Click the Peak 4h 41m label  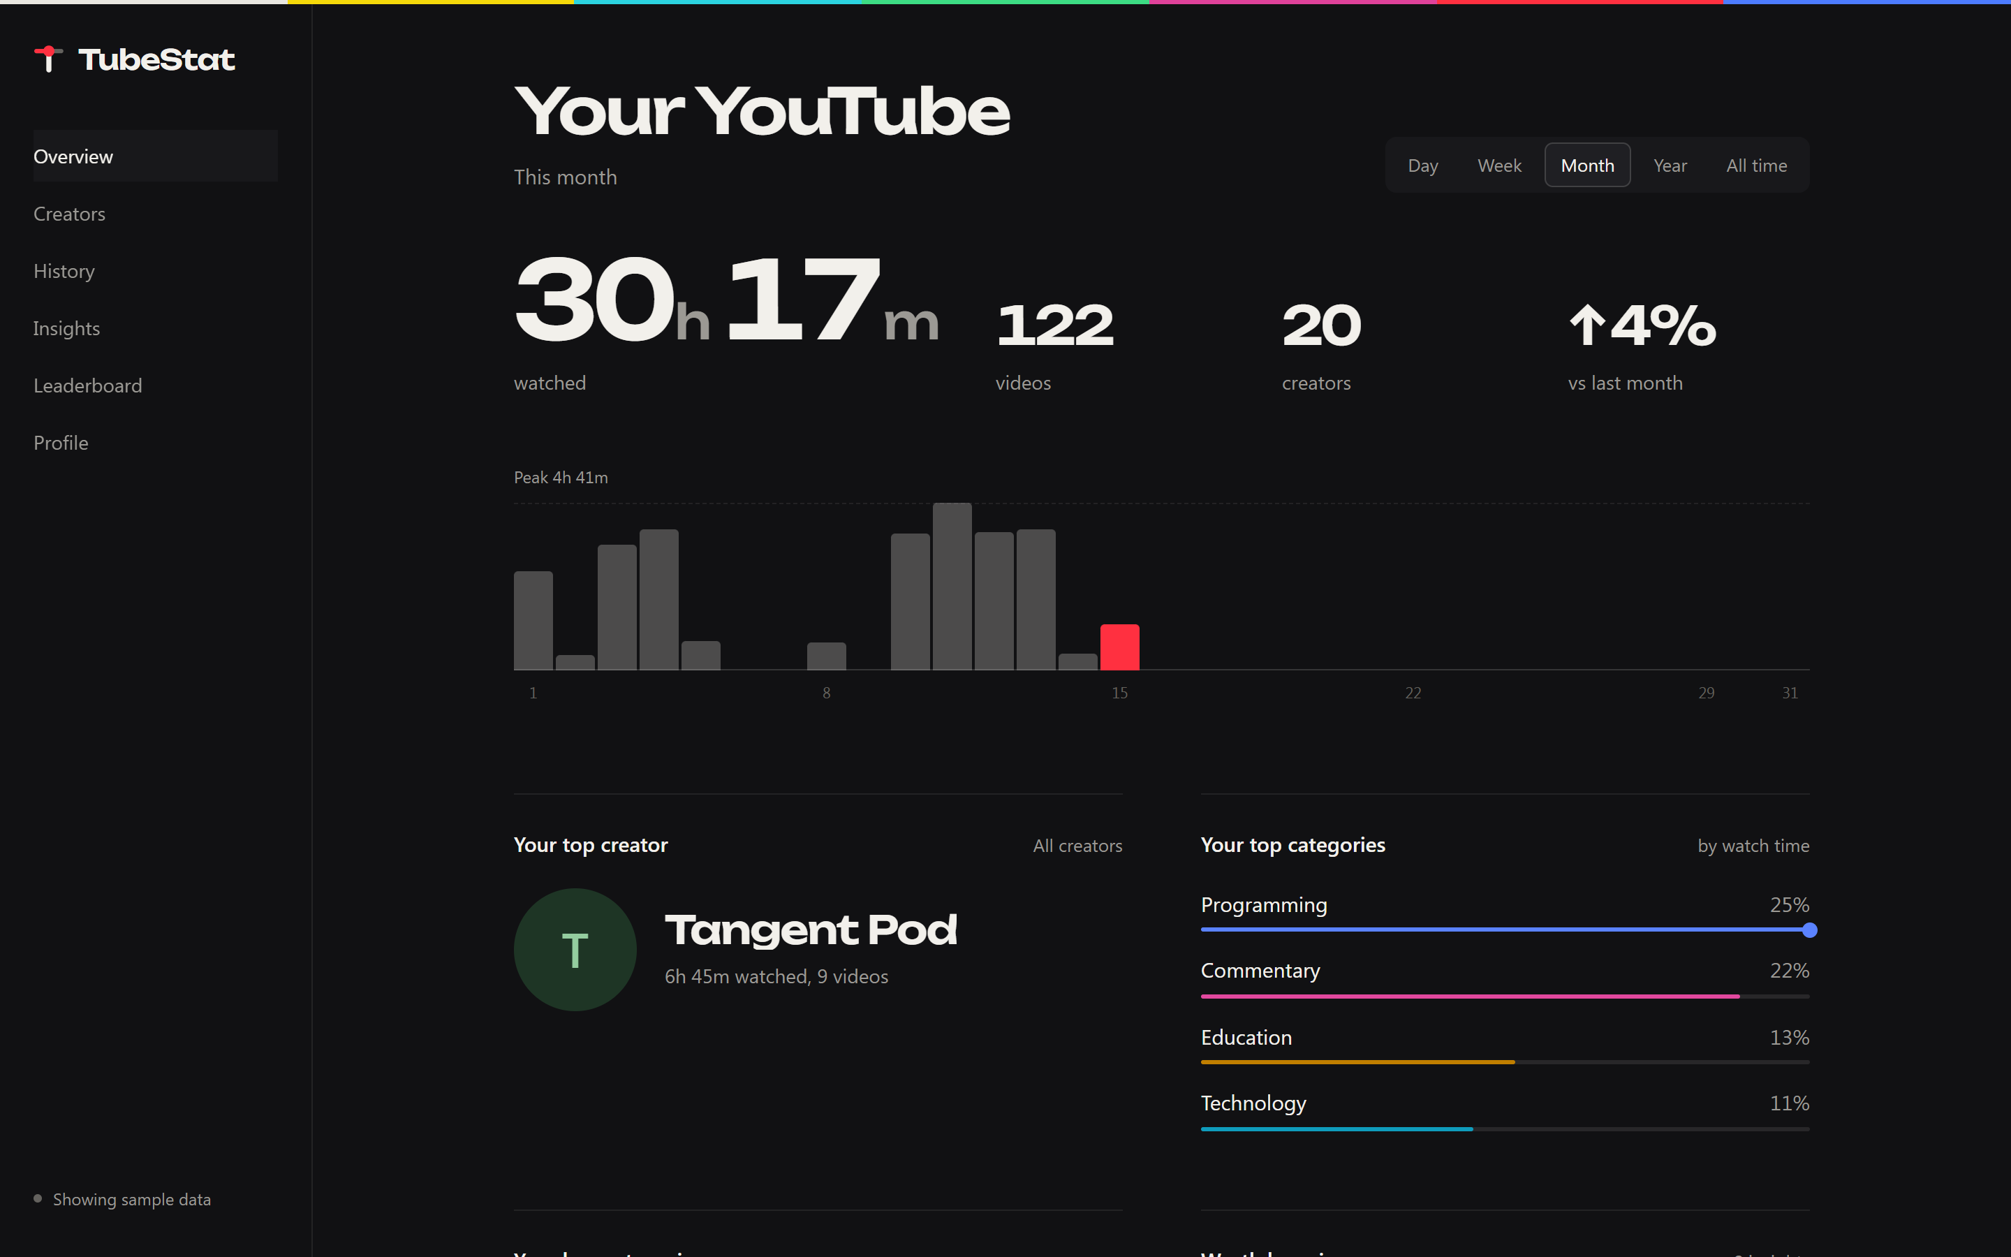tap(561, 477)
